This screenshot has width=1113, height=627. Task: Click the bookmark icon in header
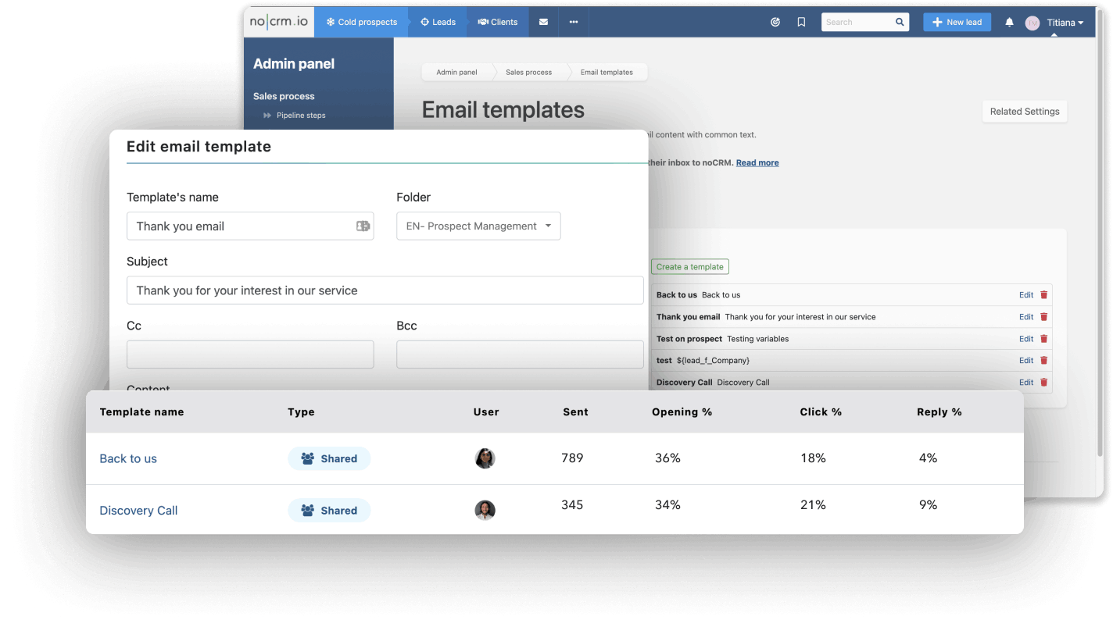[x=801, y=22]
